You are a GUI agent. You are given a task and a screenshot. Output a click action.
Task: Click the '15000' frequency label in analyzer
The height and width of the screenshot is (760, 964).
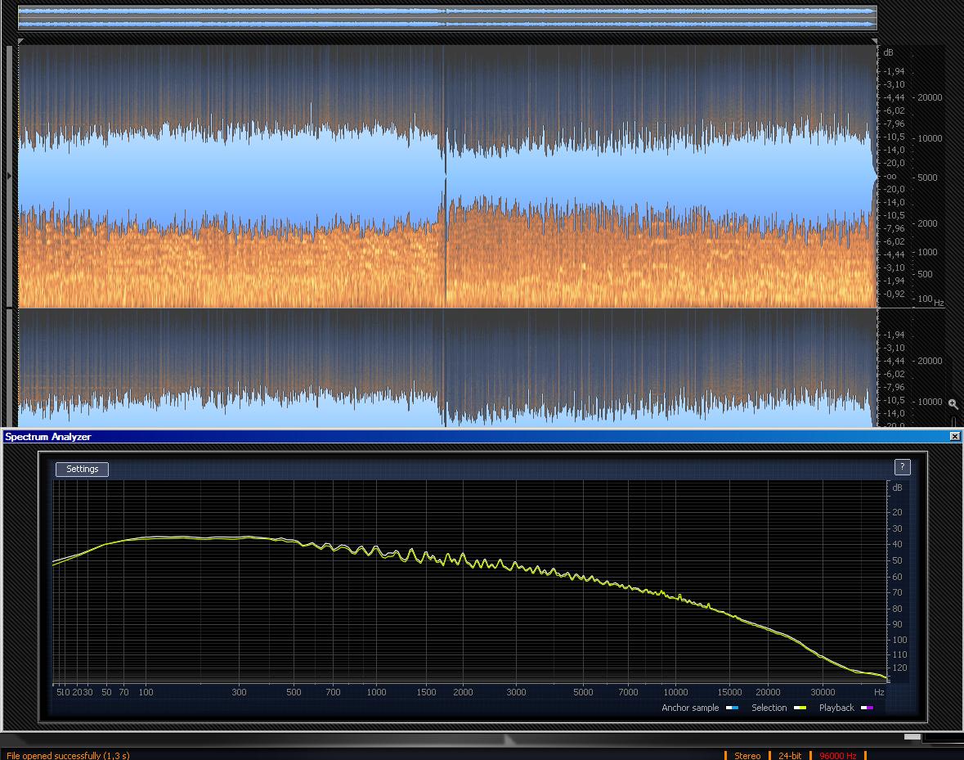click(730, 692)
